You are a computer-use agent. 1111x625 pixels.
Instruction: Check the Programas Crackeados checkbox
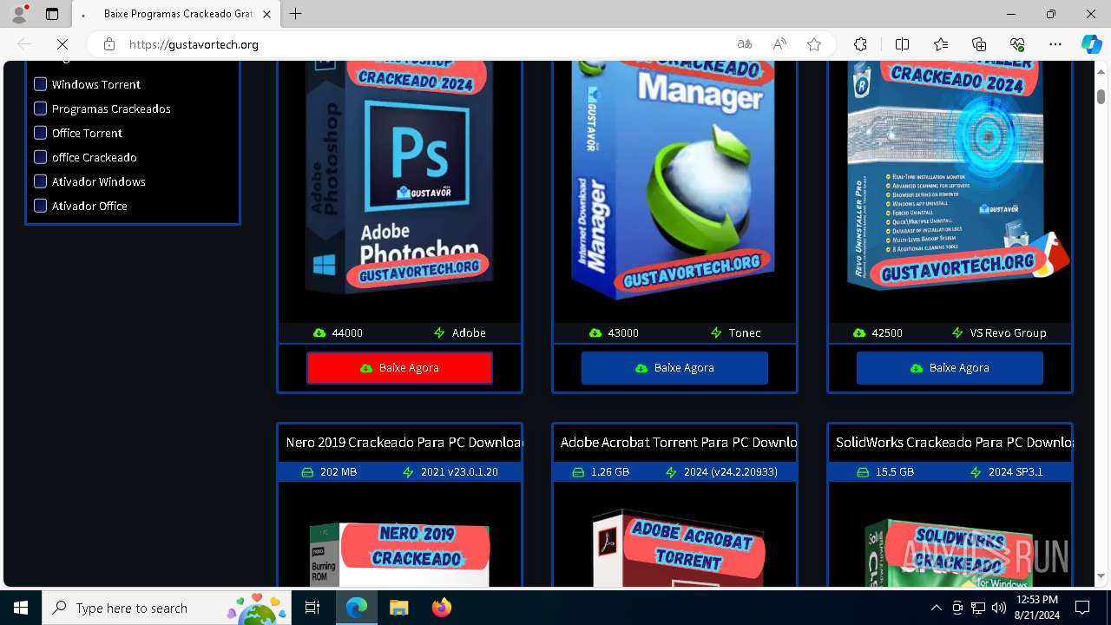tap(40, 109)
